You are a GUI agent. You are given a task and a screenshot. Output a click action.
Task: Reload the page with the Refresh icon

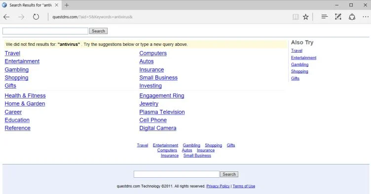pos(36,17)
